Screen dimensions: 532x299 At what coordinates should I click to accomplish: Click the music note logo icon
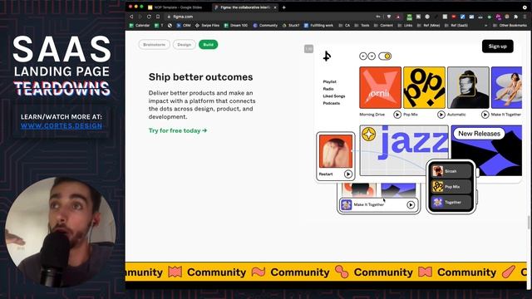coord(327,56)
